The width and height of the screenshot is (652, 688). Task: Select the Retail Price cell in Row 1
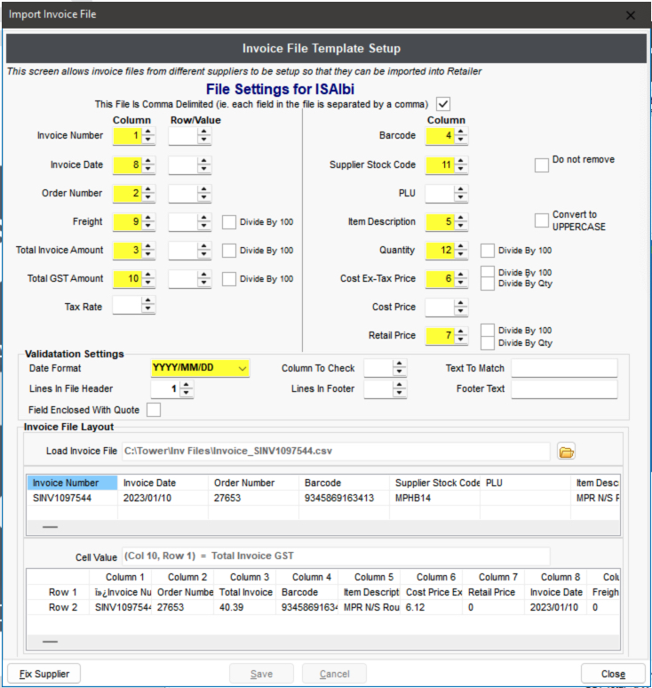(x=494, y=592)
